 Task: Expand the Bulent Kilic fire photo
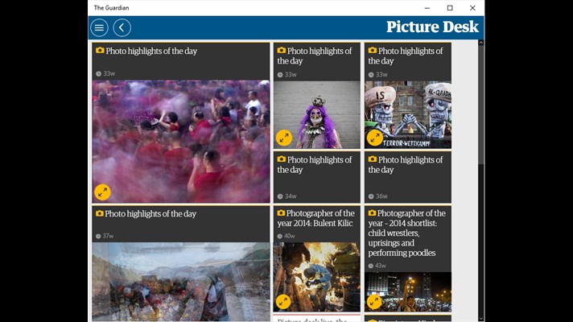point(283,302)
